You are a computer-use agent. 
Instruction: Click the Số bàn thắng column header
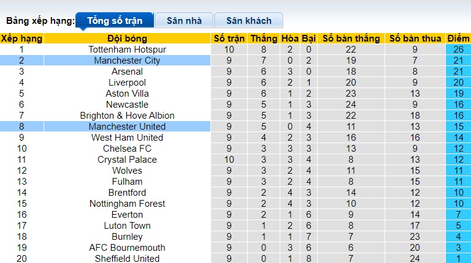coord(351,39)
